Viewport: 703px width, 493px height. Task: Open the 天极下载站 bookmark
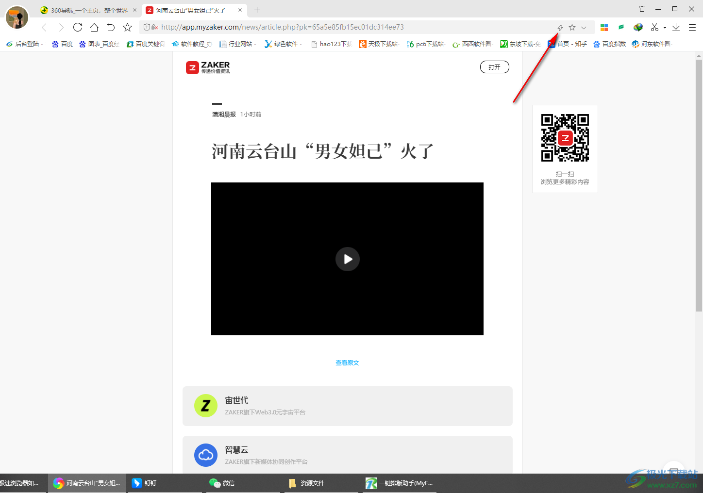pyautogui.click(x=378, y=44)
